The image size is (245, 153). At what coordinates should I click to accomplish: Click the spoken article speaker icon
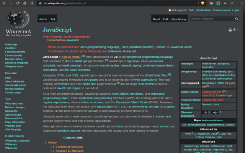(x=234, y=29)
